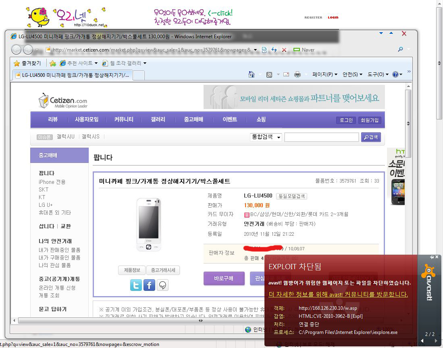Image resolution: width=443 pixels, height=348 pixels.
Task: Open the 사용자모임 nav menu
Action: (x=87, y=119)
